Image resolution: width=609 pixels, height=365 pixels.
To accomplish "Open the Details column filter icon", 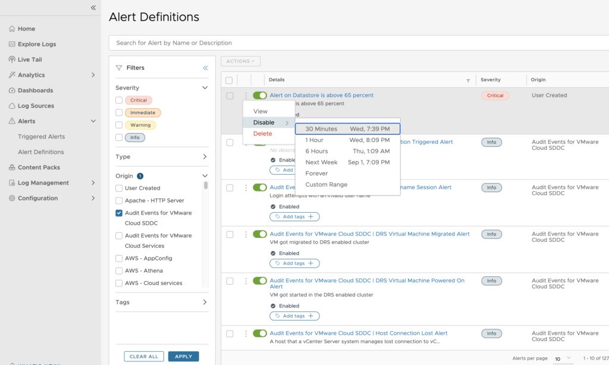I will click(x=468, y=80).
